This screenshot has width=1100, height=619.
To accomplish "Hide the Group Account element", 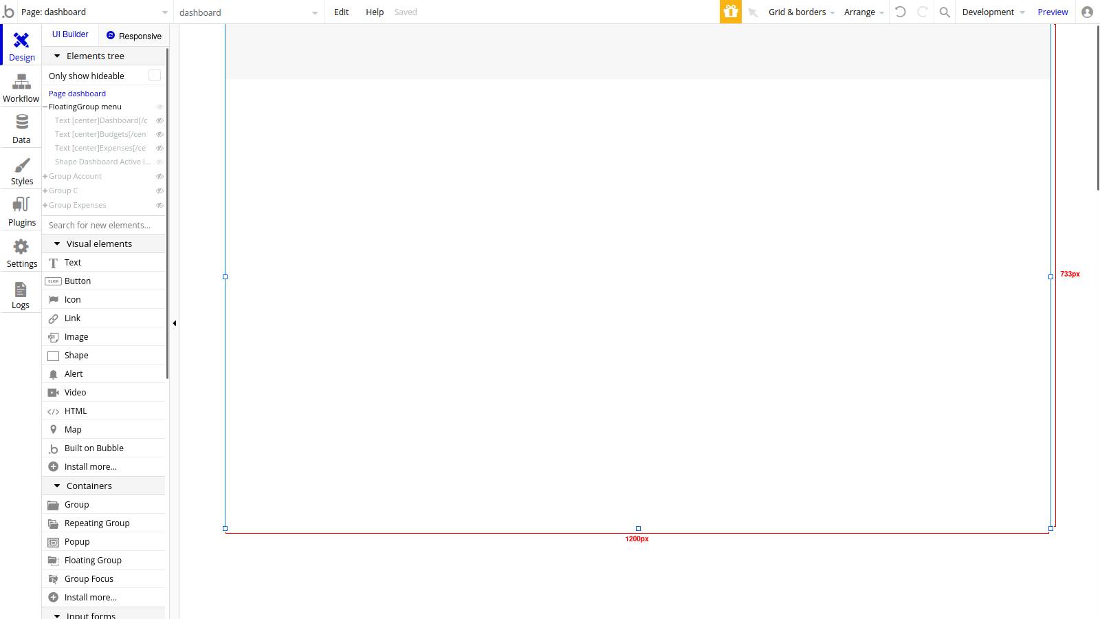I will pyautogui.click(x=159, y=176).
